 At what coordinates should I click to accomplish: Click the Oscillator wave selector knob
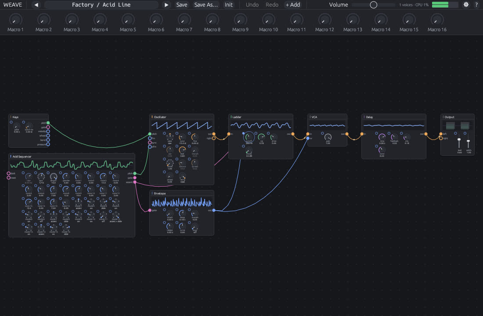tap(170, 137)
